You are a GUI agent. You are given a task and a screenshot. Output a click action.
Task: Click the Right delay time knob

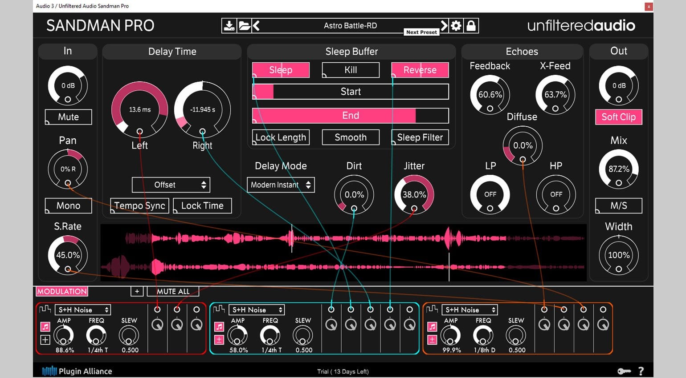[x=202, y=109]
